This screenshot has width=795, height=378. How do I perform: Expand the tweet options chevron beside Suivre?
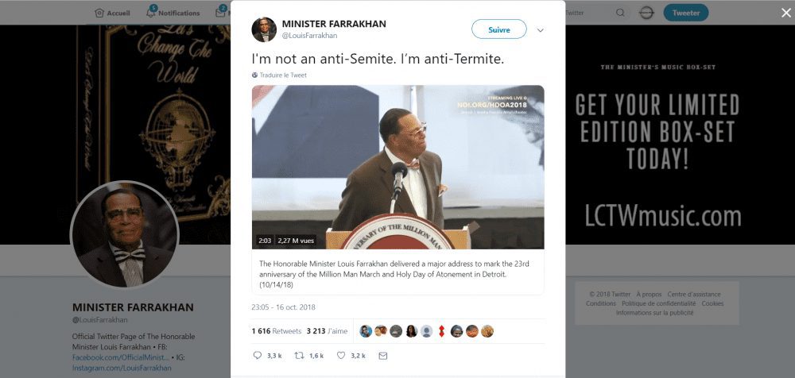(541, 30)
